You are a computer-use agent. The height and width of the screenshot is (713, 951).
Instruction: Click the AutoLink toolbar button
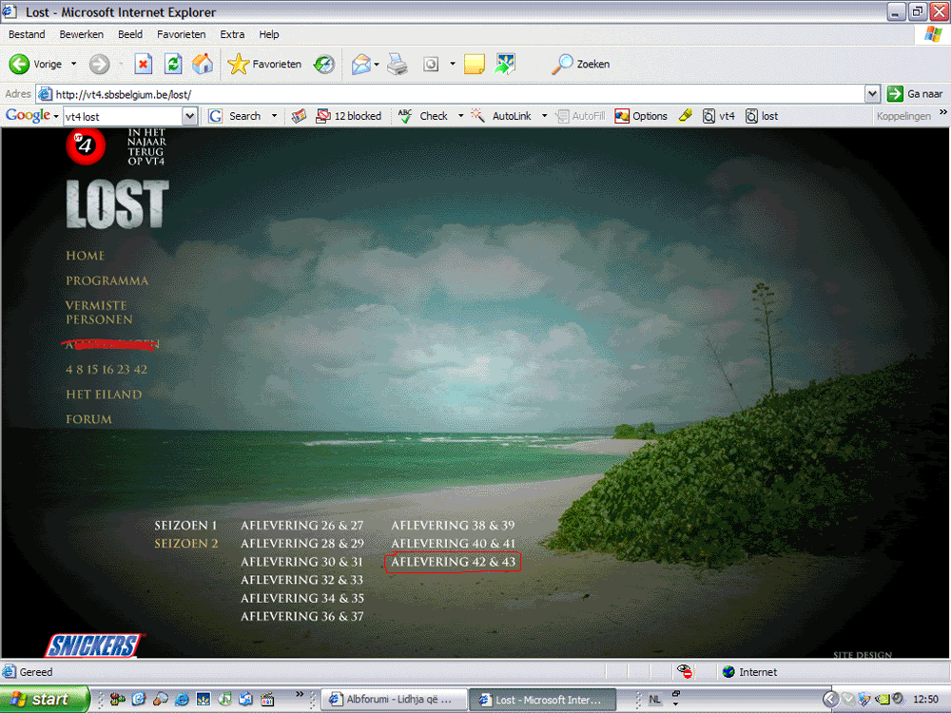[x=501, y=116]
